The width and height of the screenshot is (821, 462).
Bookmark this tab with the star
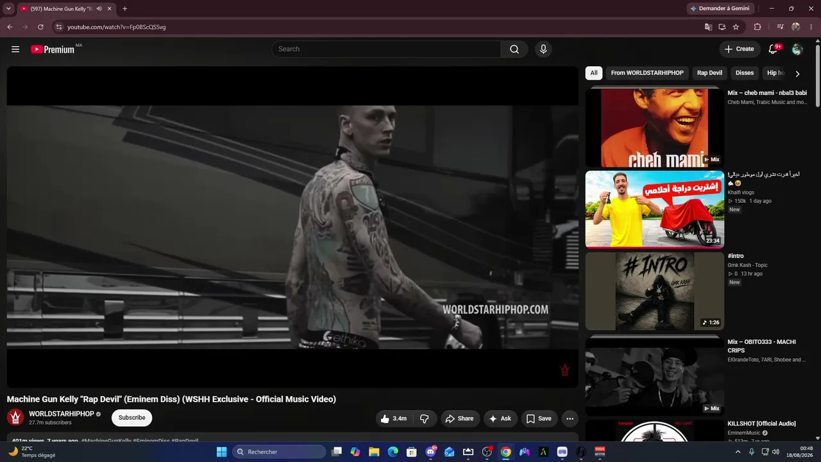[x=736, y=27]
